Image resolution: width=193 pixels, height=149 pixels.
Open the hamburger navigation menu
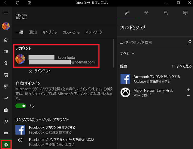pos(6,13)
